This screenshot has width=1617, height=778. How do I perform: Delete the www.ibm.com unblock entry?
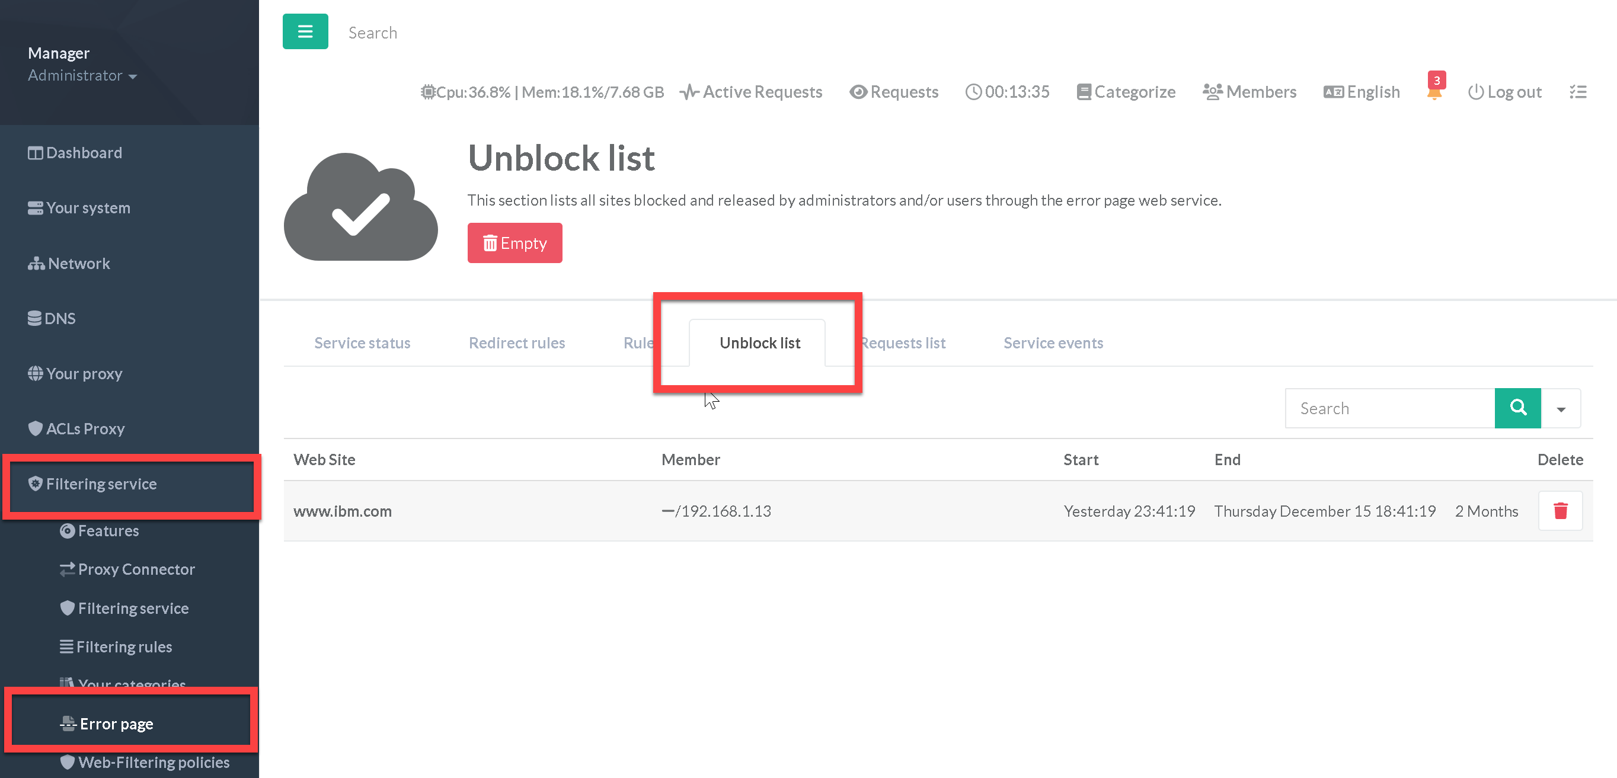coord(1560,511)
